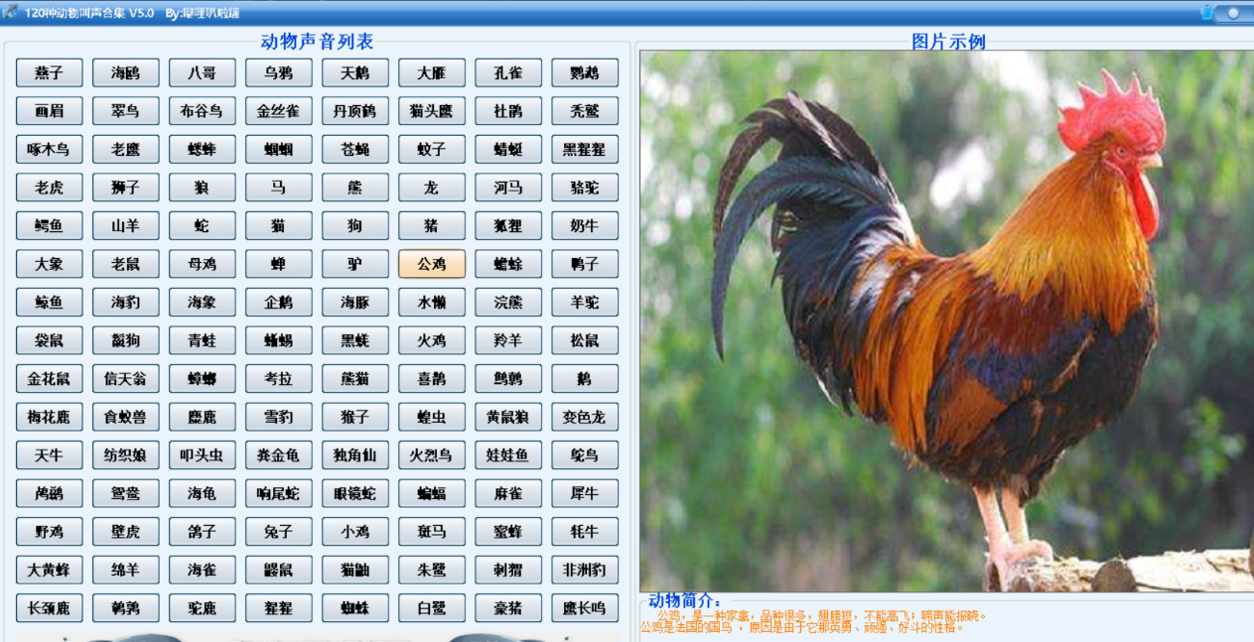Image resolution: width=1254 pixels, height=642 pixels.
Task: Play the 长颈鹿 (giraffe) sound
Action: pos(49,607)
